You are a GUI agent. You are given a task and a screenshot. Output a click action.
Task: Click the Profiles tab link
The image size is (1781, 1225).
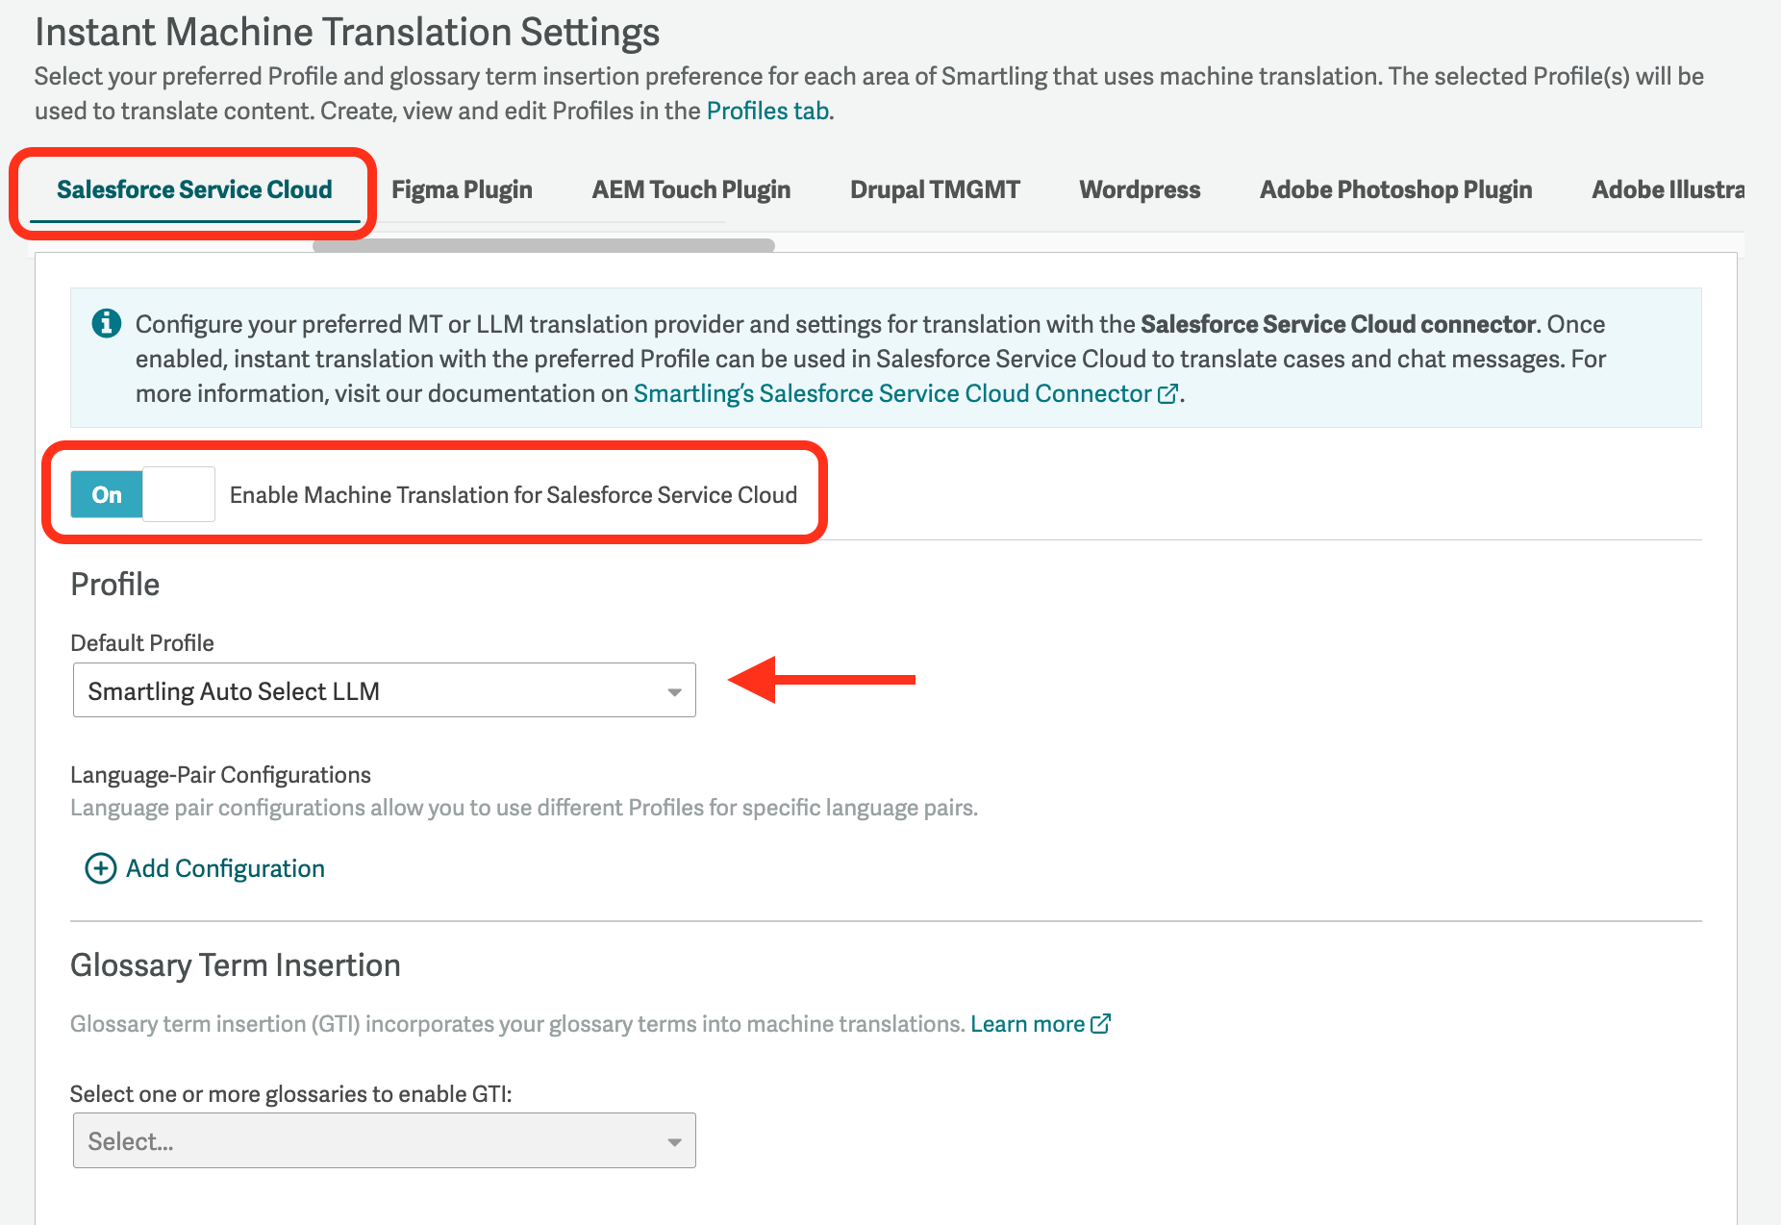pyautogui.click(x=767, y=112)
